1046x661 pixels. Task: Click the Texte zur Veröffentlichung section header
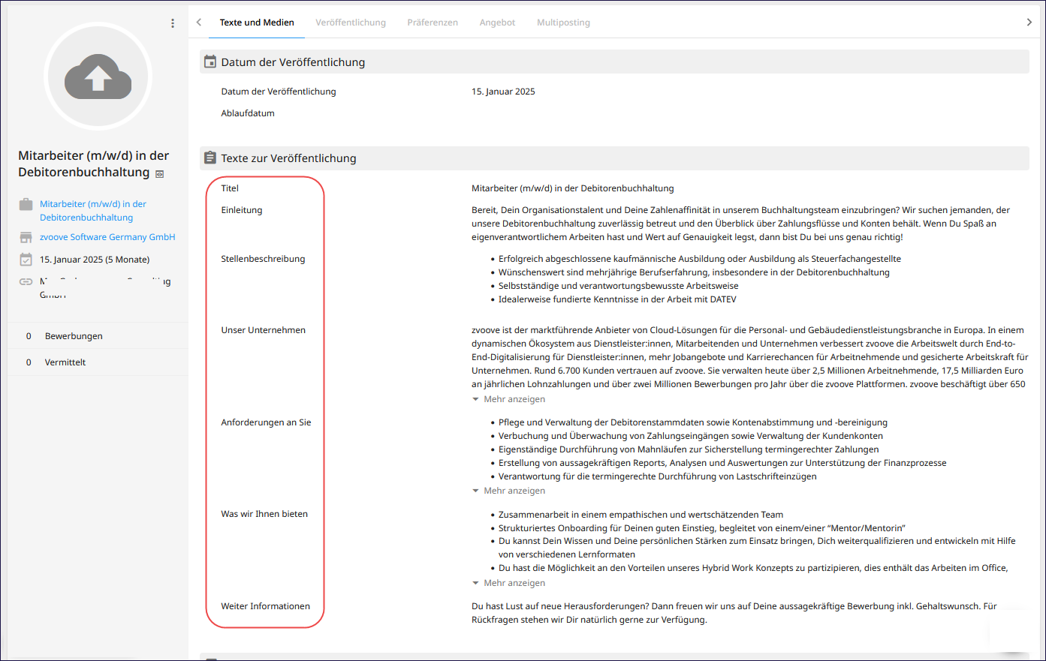pyautogui.click(x=614, y=158)
